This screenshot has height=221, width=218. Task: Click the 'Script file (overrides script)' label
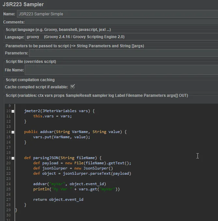coord(31,62)
